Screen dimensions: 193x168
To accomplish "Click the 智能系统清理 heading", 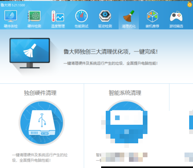I will [x=125, y=93].
